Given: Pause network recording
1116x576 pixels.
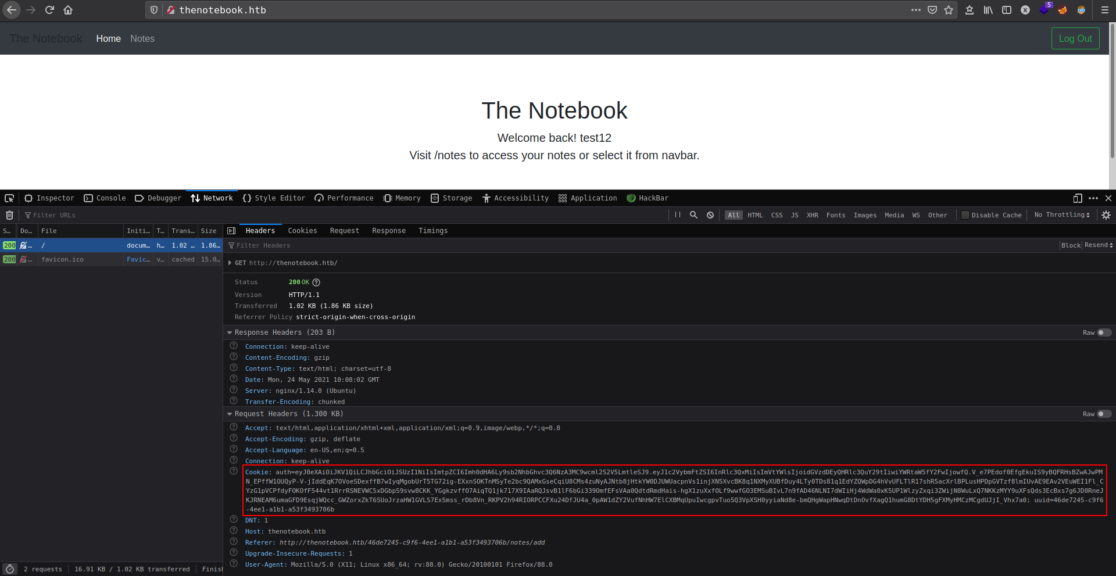Looking at the screenshot, I should pos(678,215).
